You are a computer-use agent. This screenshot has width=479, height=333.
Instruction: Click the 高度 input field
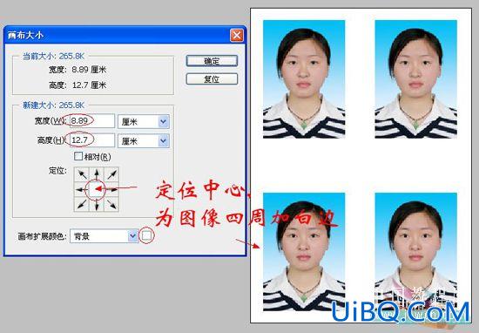(92, 140)
